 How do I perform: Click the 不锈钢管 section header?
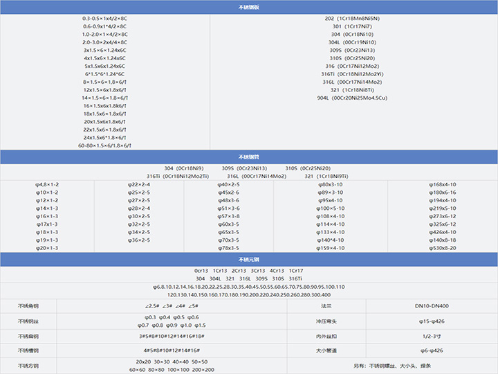click(x=248, y=157)
